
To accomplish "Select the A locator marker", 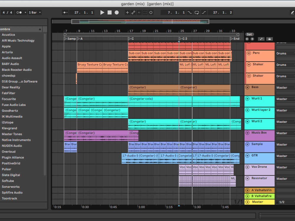I will click(80, 39).
